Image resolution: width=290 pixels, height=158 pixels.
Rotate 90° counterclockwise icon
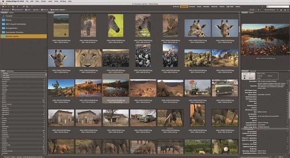[x=35, y=7]
